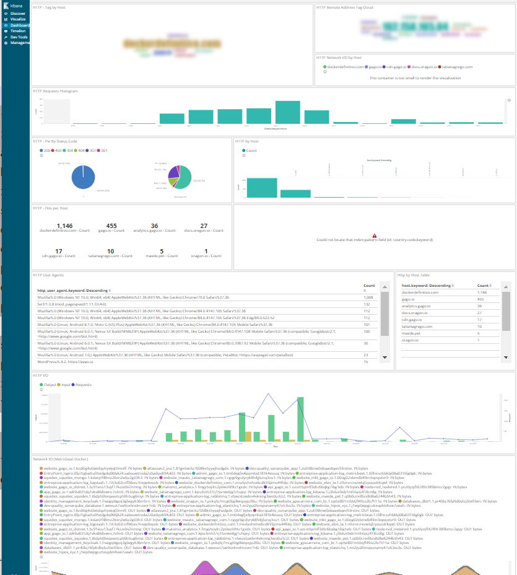This screenshot has width=517, height=575.
Task: Select the Visualize menu label
Action: pyautogui.click(x=19, y=19)
